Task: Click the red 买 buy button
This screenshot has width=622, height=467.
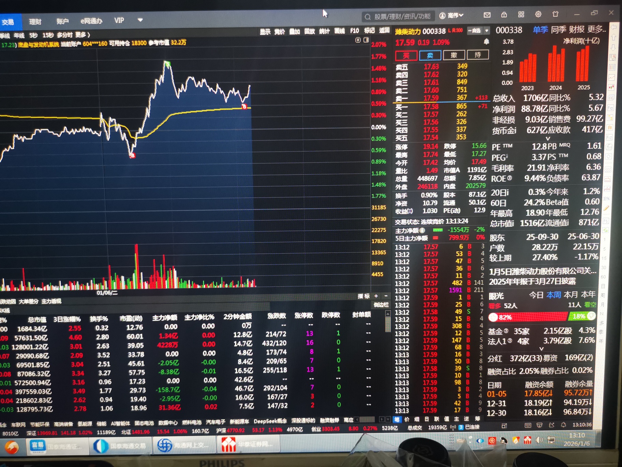Action: [x=406, y=55]
